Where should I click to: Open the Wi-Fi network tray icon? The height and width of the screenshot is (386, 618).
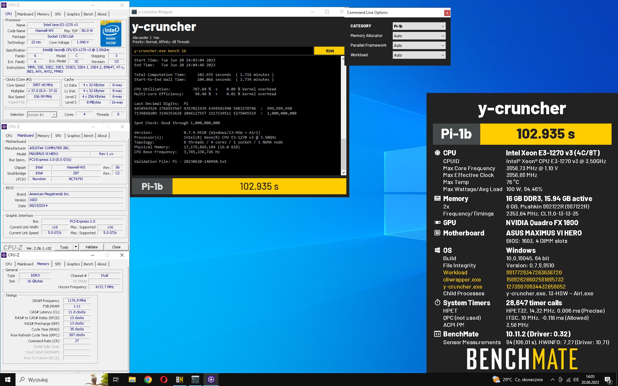coord(568,380)
